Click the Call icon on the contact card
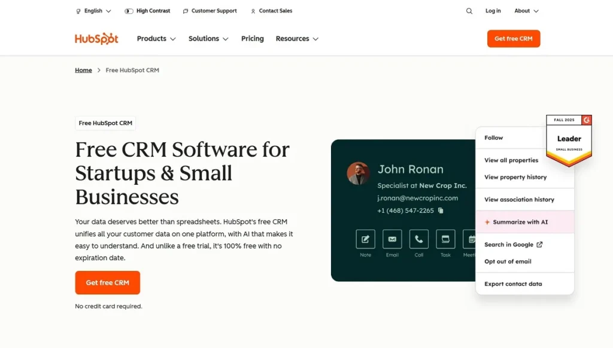 [x=418, y=239]
